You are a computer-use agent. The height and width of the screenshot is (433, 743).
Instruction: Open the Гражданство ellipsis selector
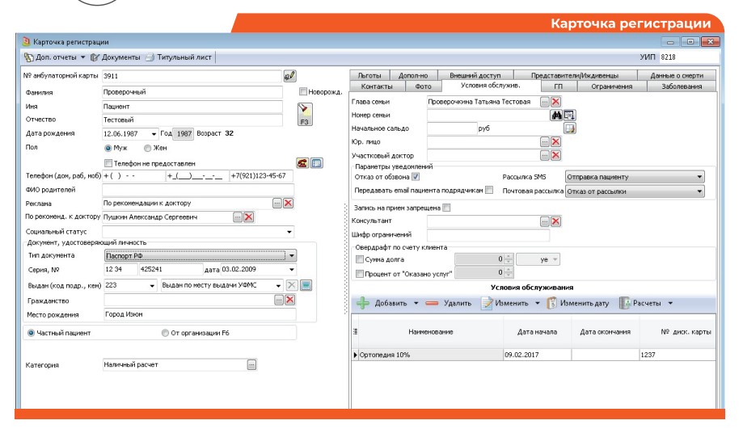pos(279,300)
